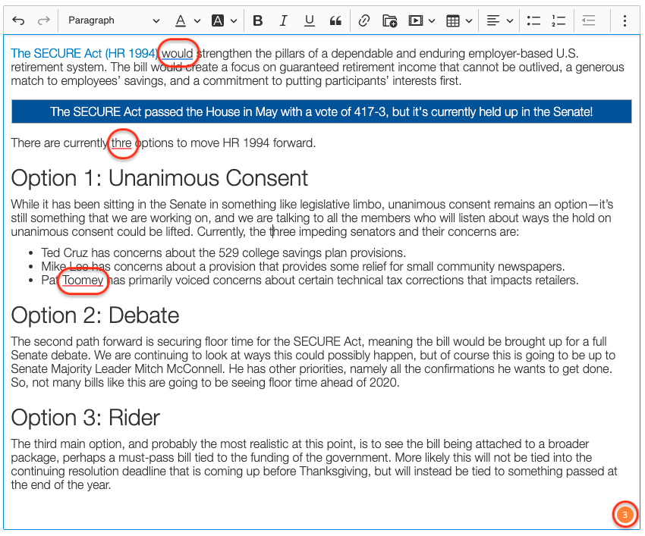The height and width of the screenshot is (536, 645).
Task: Click the Mike Lee bullet item
Action: point(303,266)
